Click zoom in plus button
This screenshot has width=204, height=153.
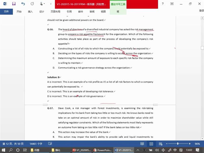pos(190,144)
